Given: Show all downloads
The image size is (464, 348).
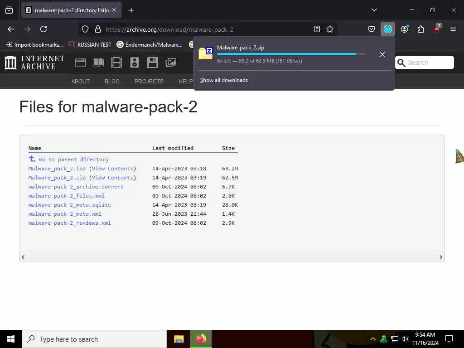Looking at the screenshot, I should coord(224,80).
